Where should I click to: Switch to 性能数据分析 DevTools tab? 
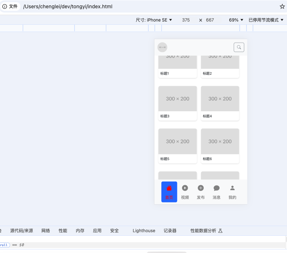click(x=206, y=231)
